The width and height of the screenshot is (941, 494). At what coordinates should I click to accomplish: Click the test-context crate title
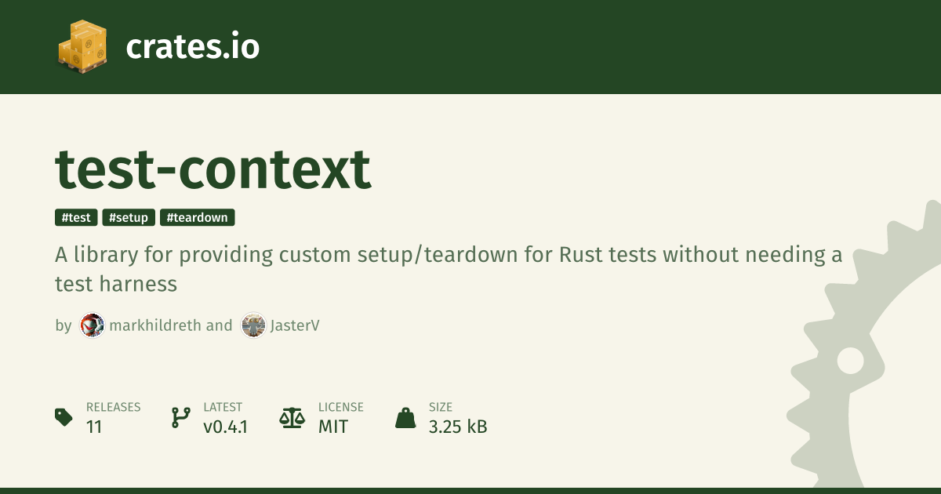[x=213, y=168]
